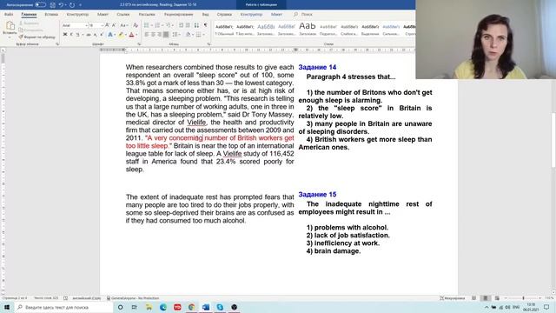The width and height of the screenshot is (556, 313).
Task: Click the Фокусировка (Focus) button in status bar
Action: (x=453, y=298)
